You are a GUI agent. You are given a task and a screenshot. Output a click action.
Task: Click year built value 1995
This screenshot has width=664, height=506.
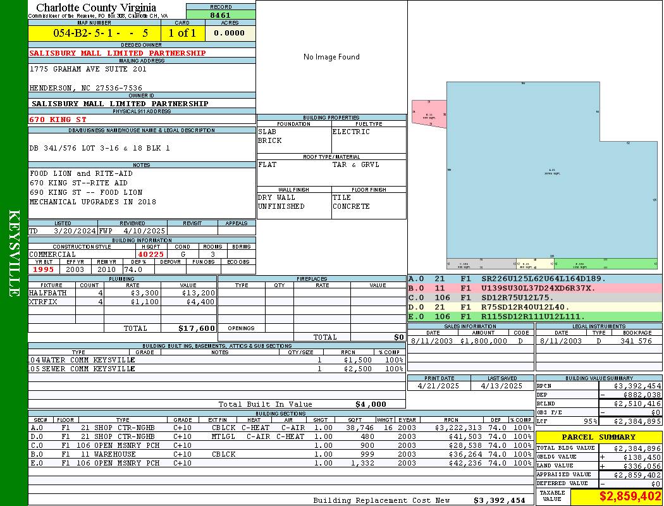(x=44, y=269)
